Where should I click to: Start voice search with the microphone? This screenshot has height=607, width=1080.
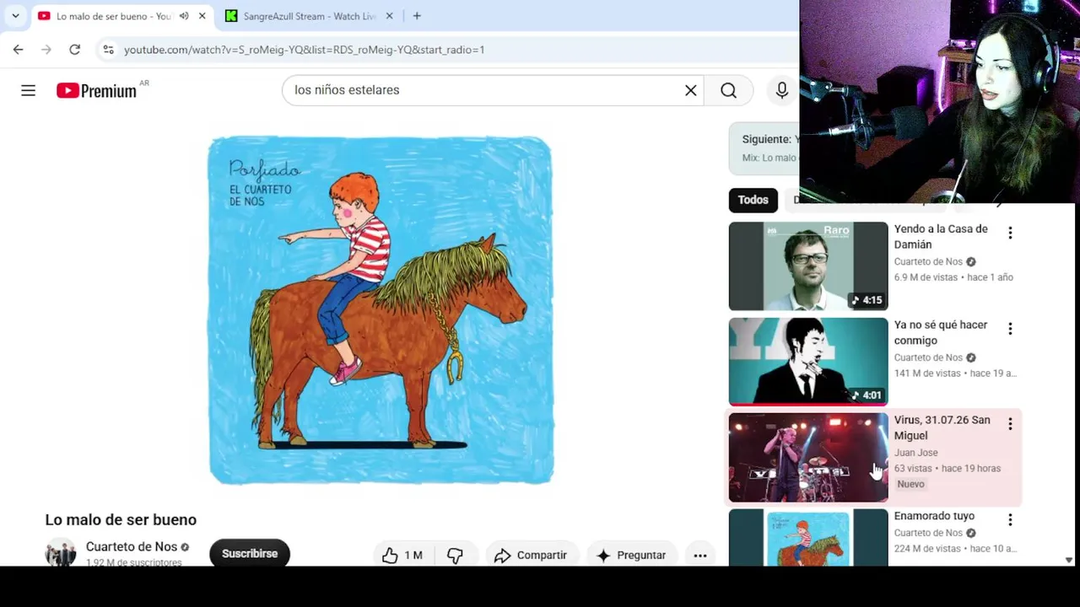782,90
